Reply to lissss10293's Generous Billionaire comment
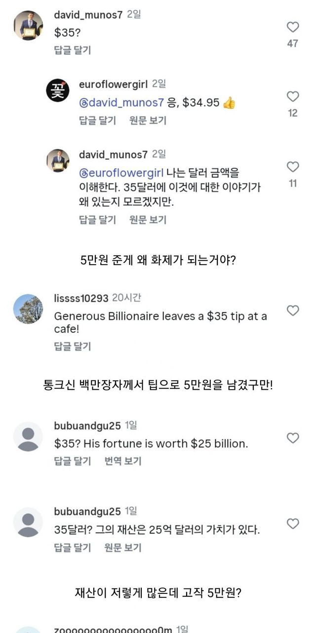 (73, 346)
